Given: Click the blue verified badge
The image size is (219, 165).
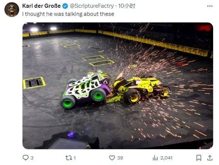Looking at the screenshot, I should [65, 6].
